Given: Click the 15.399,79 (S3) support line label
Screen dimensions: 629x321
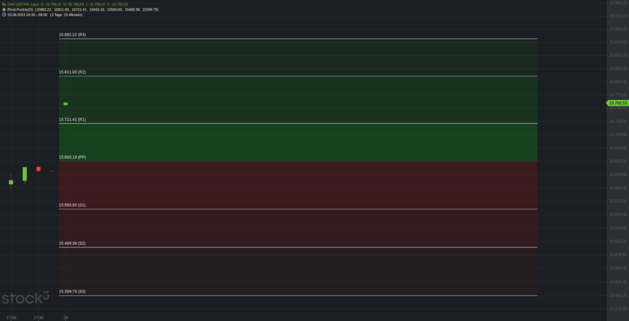Looking at the screenshot, I should coord(72,292).
